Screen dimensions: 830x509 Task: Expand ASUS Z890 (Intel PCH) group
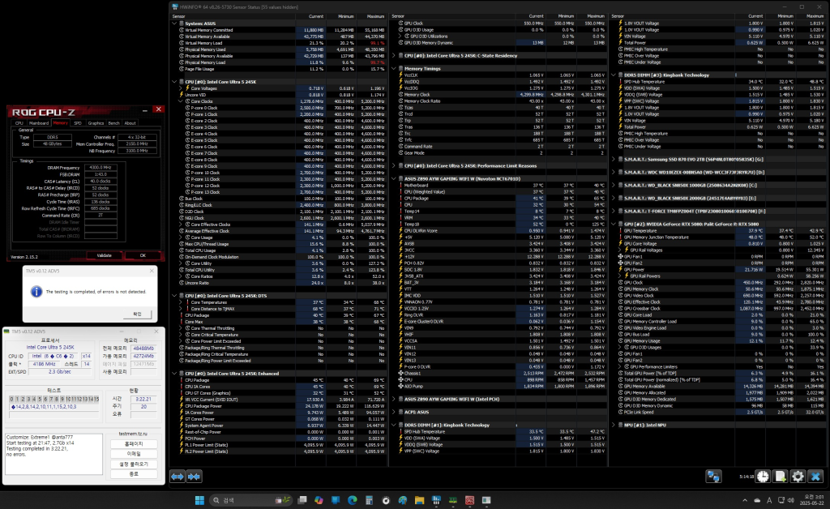tap(394, 399)
